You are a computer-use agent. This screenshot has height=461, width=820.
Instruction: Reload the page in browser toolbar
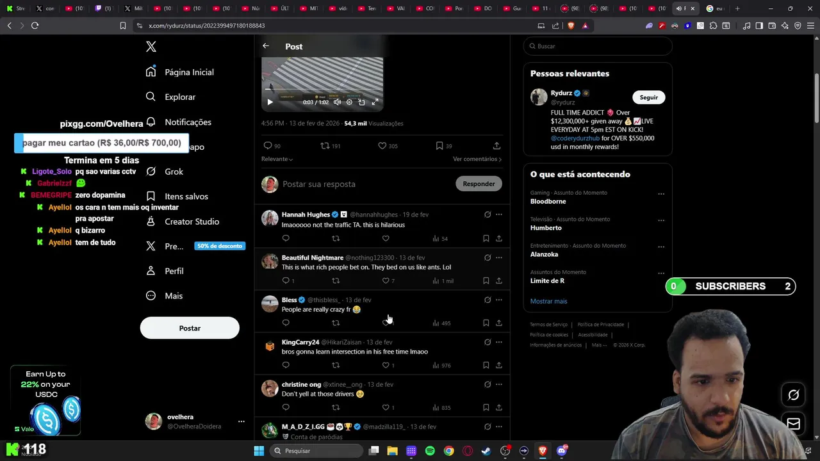[x=35, y=26]
